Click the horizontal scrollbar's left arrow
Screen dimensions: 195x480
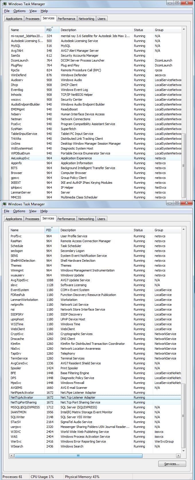point(12,456)
